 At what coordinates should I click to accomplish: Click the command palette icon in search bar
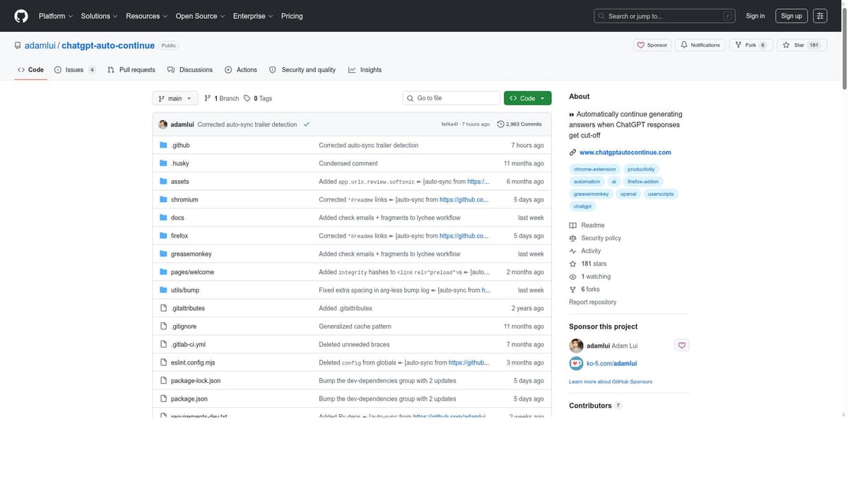[726, 14]
